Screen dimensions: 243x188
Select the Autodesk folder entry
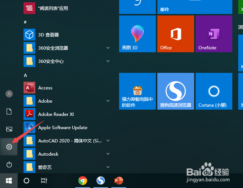tap(68, 154)
